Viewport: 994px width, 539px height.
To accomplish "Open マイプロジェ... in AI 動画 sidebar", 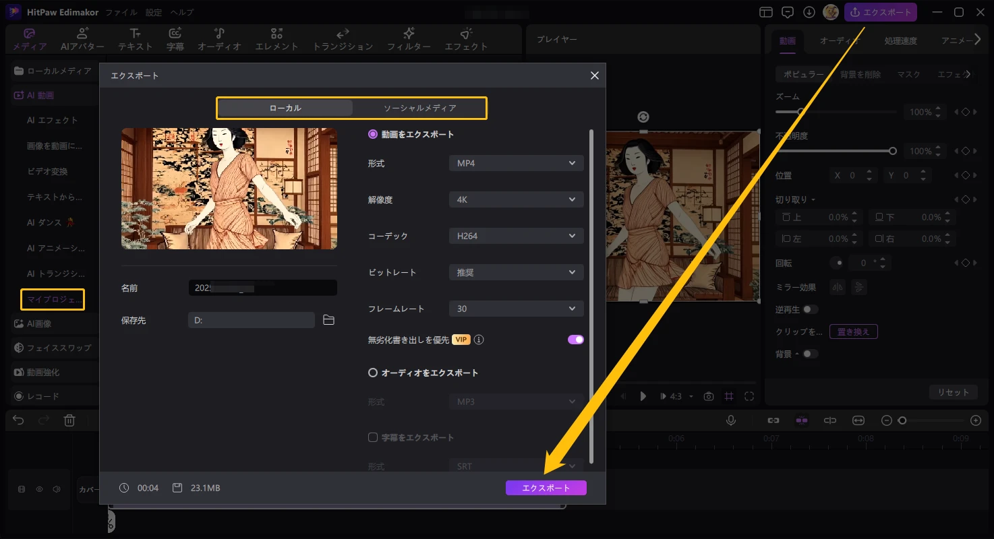I will [53, 298].
